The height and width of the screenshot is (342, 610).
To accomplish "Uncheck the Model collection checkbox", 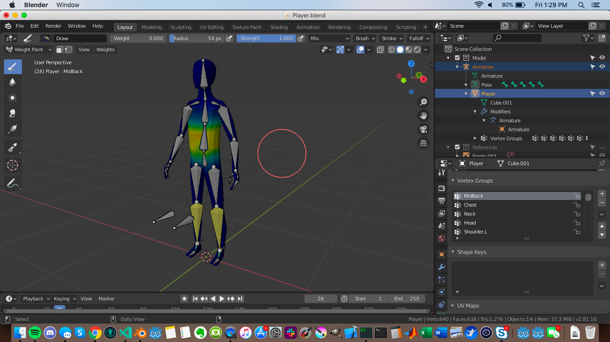I will click(457, 58).
